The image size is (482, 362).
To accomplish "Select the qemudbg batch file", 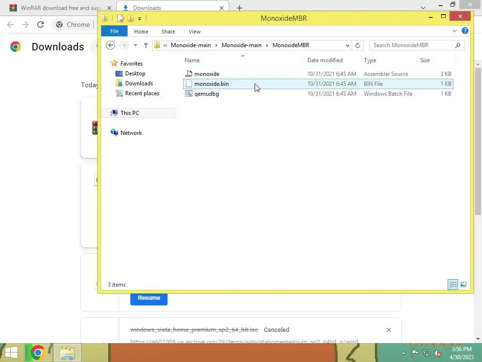I will coord(318,94).
